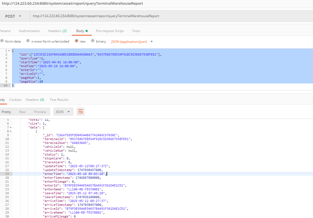Show the response Headers (4) tab
Viewport: 313px width, 218px height.
[x=35, y=99]
